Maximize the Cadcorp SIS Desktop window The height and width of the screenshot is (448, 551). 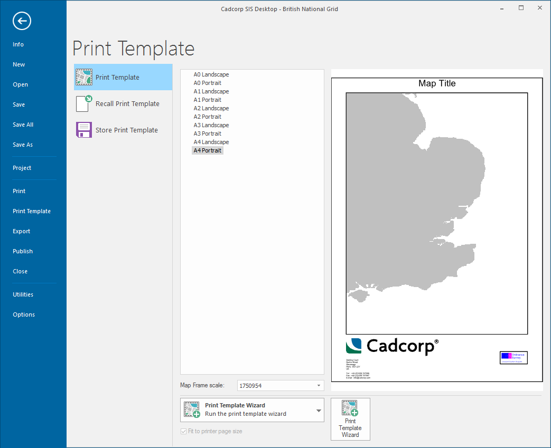click(521, 8)
